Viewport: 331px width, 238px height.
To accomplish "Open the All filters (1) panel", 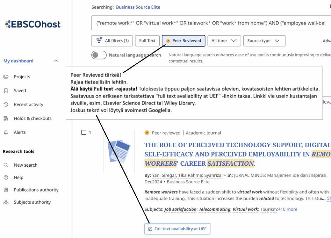I will (x=112, y=41).
